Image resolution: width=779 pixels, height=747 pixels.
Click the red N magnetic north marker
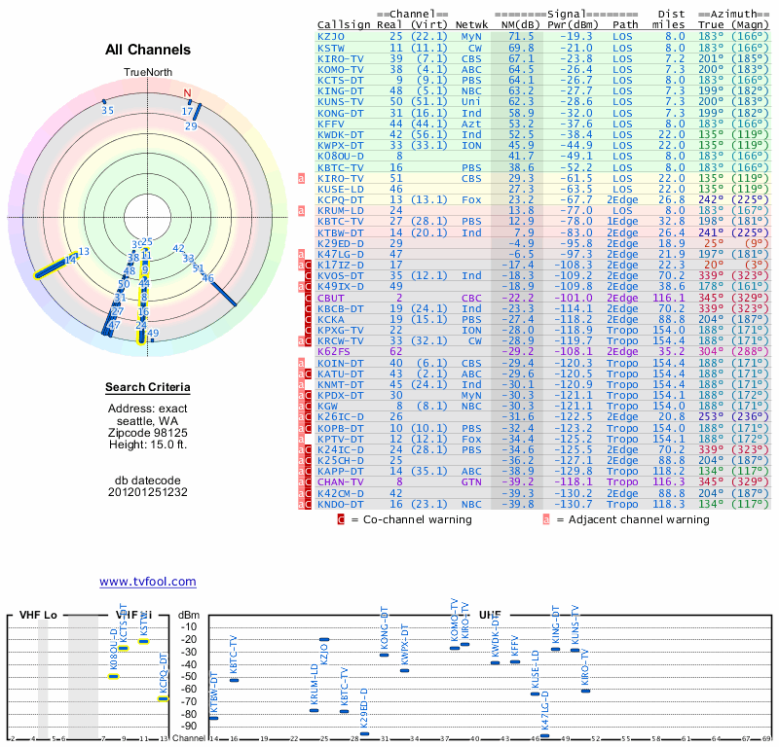[x=187, y=94]
